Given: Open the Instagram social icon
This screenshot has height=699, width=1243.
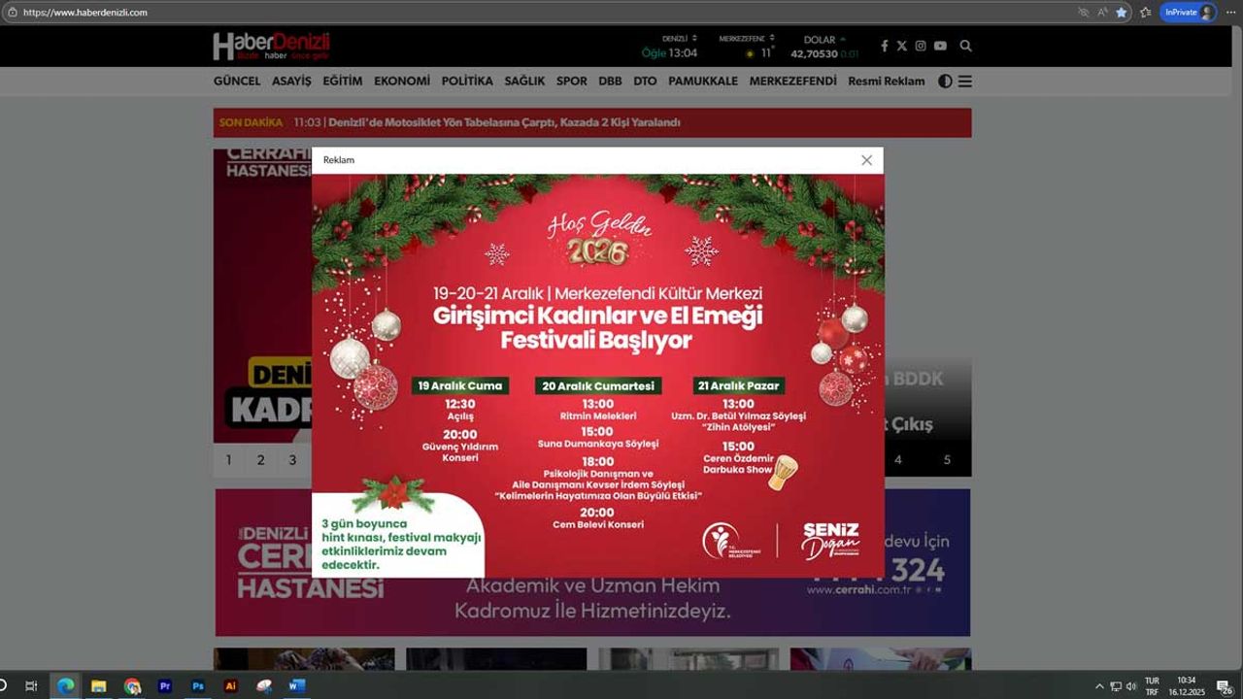Looking at the screenshot, I should (921, 46).
